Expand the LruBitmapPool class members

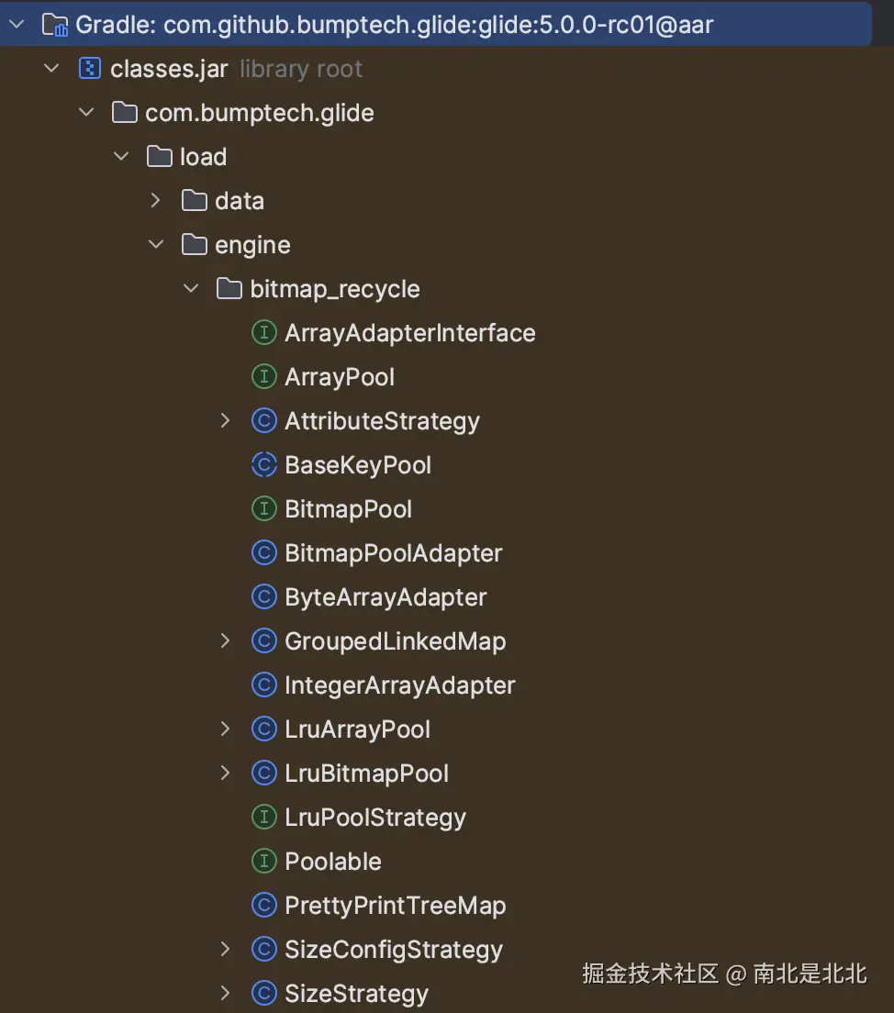[226, 774]
